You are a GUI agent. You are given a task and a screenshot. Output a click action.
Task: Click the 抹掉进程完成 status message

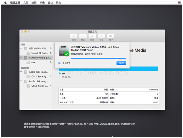point(88,54)
